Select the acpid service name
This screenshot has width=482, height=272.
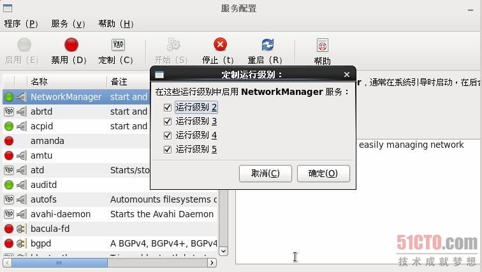coord(42,126)
